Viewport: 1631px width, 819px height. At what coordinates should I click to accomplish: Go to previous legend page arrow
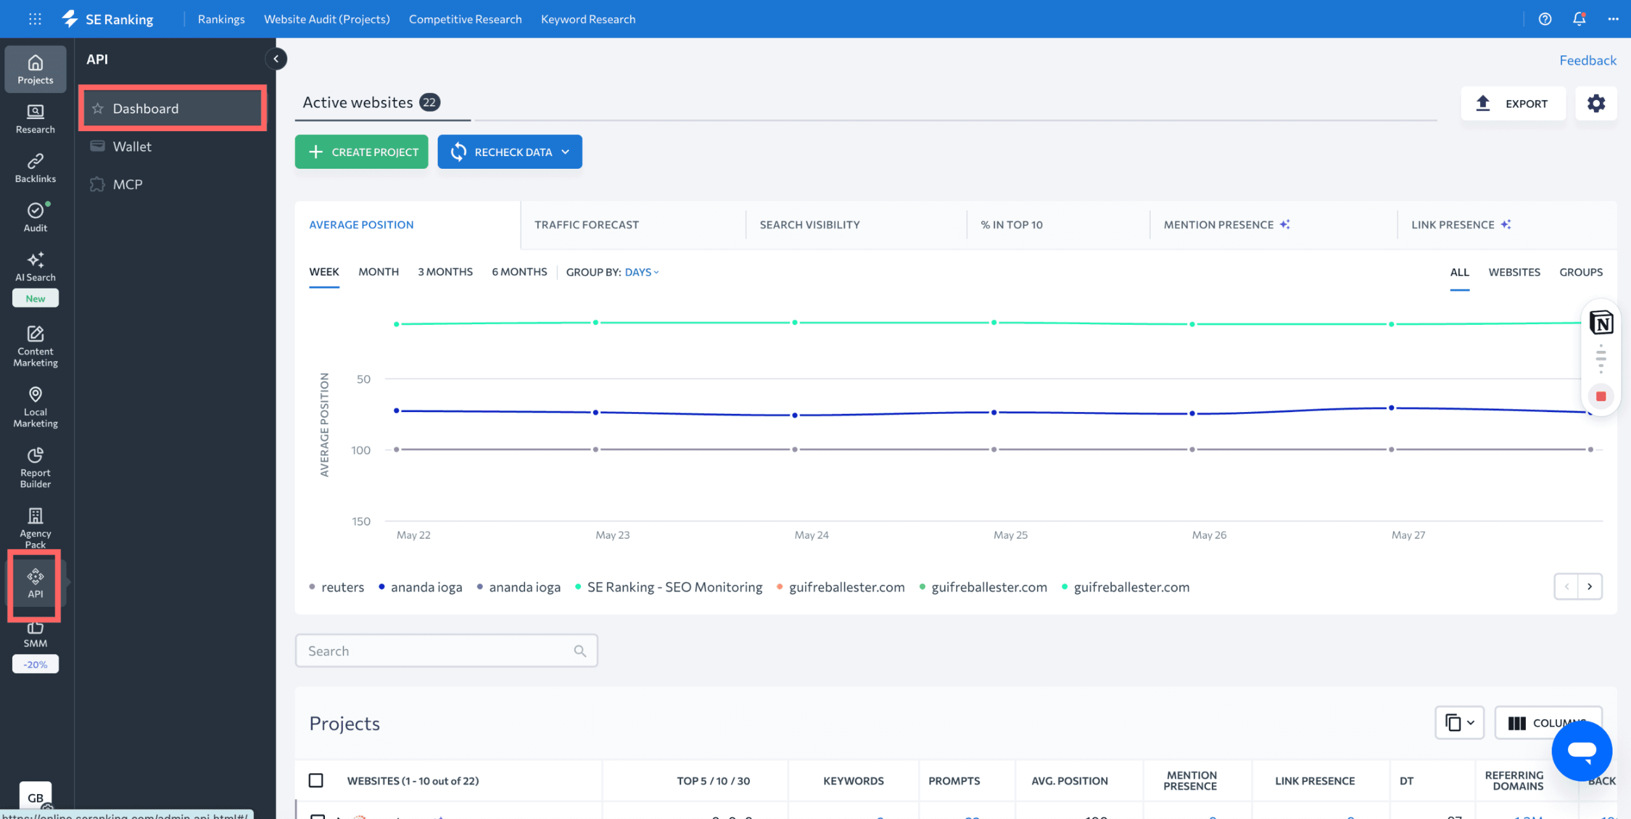pos(1567,586)
